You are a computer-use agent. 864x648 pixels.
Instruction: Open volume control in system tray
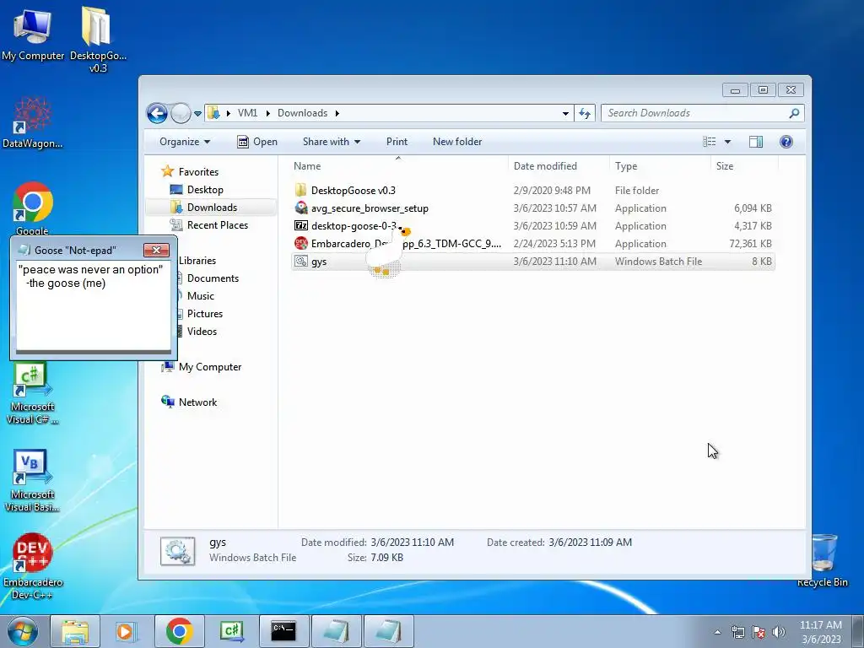[779, 632]
